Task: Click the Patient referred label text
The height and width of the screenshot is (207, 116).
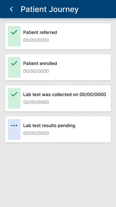Action: (x=40, y=32)
